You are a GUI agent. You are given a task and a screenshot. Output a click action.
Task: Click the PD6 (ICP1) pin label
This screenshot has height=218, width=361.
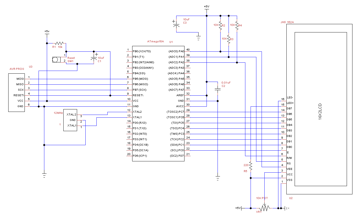tap(140, 156)
